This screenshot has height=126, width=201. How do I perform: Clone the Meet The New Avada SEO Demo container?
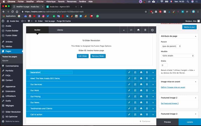point(135,78)
